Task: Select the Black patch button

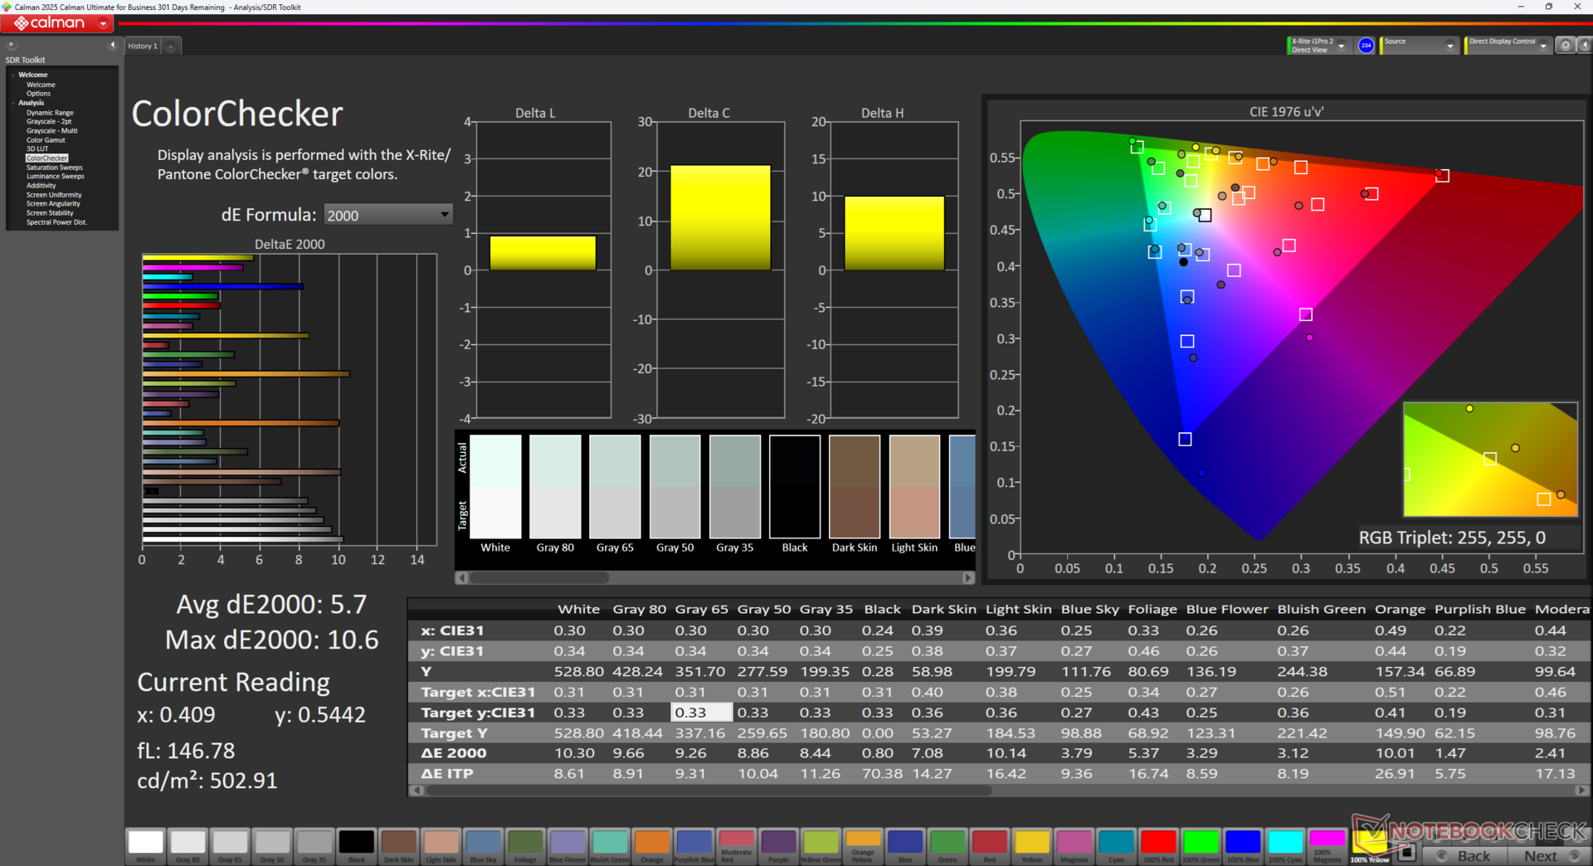Action: click(x=357, y=846)
